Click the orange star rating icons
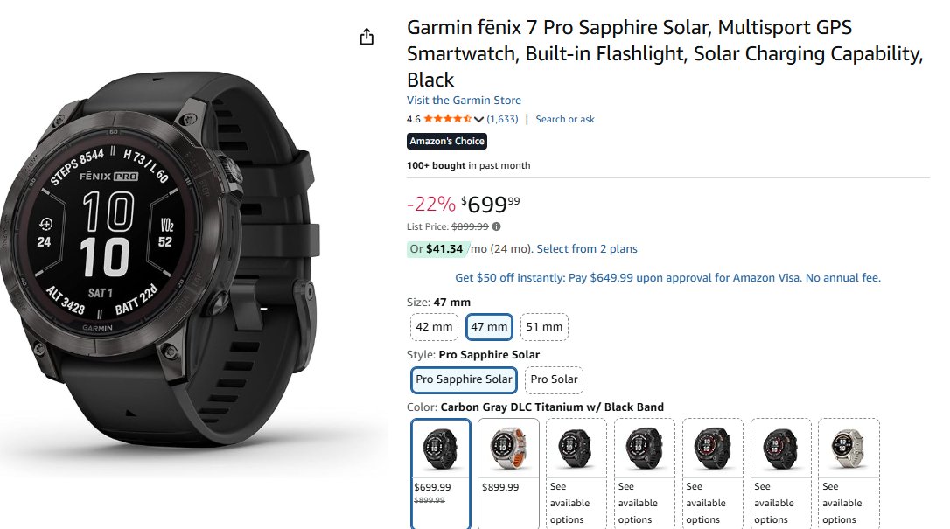Screen dimensions: 950x529 click(x=448, y=119)
